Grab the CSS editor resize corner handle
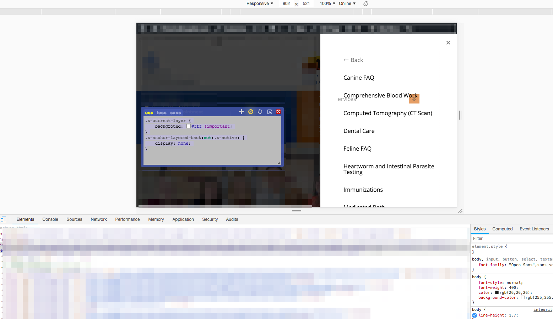Screen dimensions: 553x319 point(279,162)
